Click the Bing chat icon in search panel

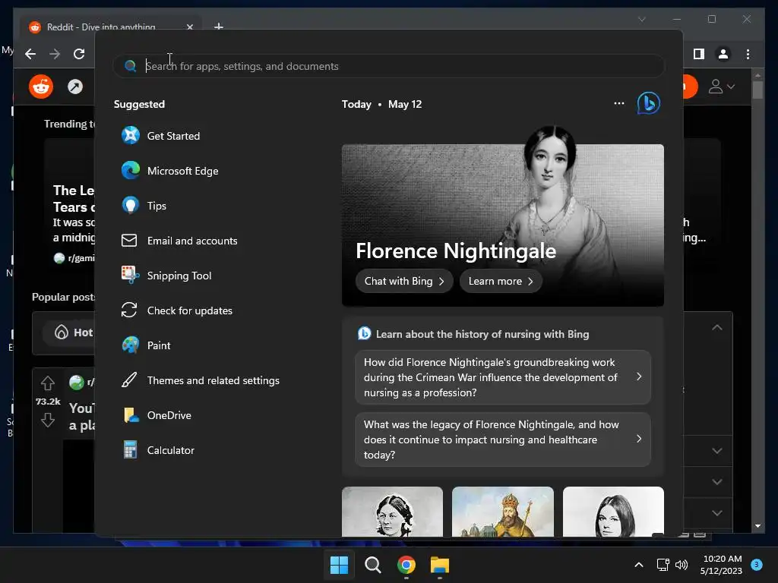click(649, 103)
